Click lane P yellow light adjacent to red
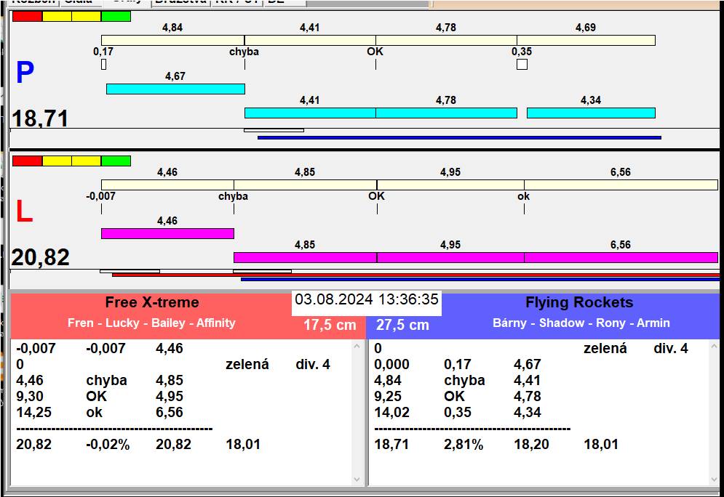Screen dimensions: 724x497 click(x=57, y=17)
